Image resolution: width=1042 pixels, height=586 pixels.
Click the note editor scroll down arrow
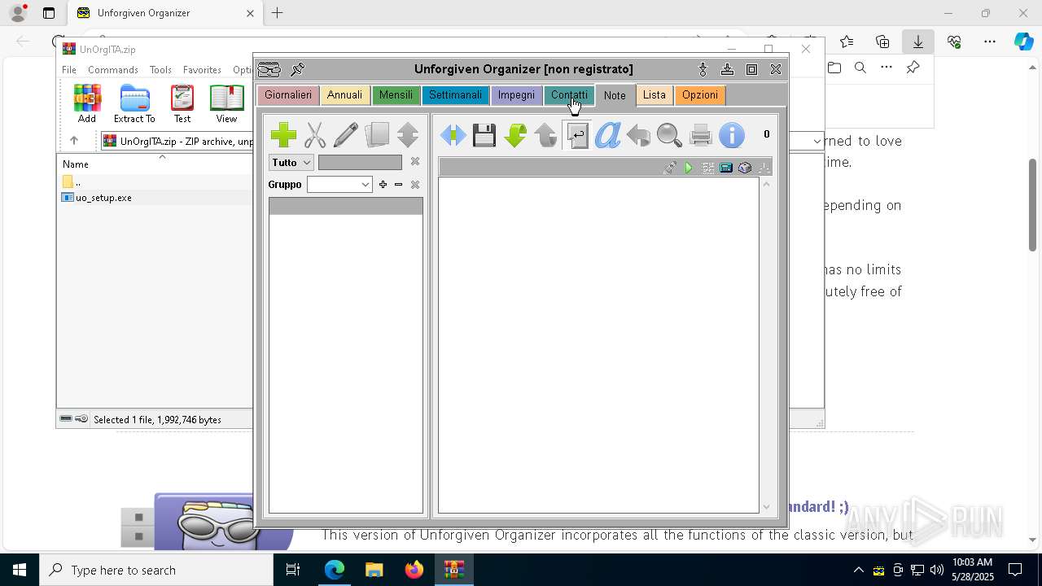766,507
